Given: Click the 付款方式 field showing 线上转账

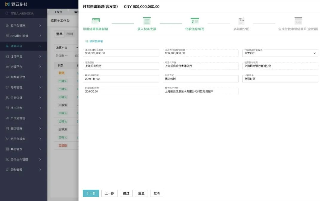Looking at the screenshot, I should 200,79.
